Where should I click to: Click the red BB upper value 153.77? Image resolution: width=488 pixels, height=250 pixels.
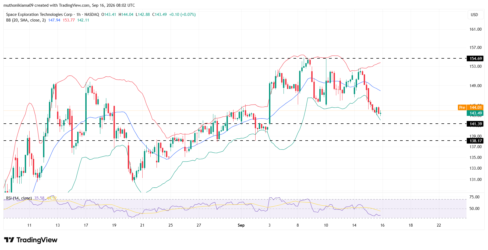(69, 20)
